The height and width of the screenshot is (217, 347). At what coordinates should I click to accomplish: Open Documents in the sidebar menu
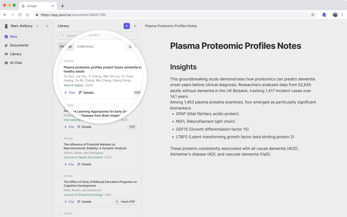19,45
